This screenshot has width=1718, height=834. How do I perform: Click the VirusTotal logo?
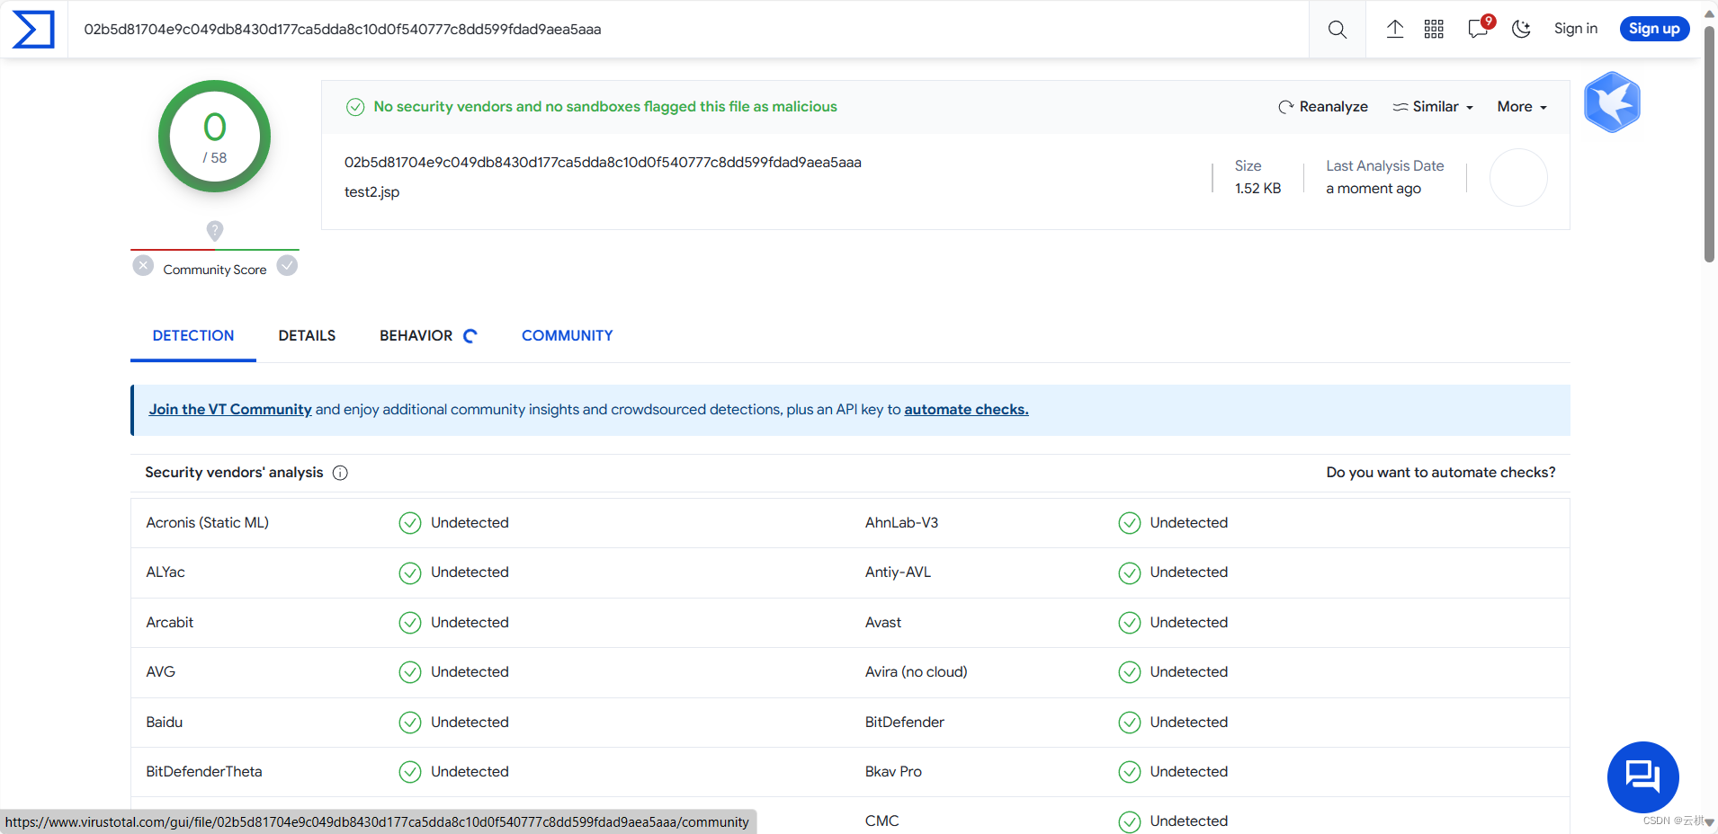pos(32,29)
